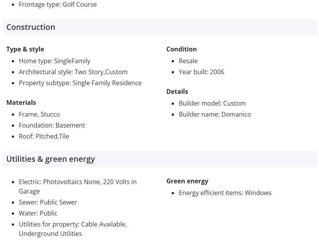Select Energy efficient items: Windows entry
This screenshot has height=243, width=319.
[225, 193]
